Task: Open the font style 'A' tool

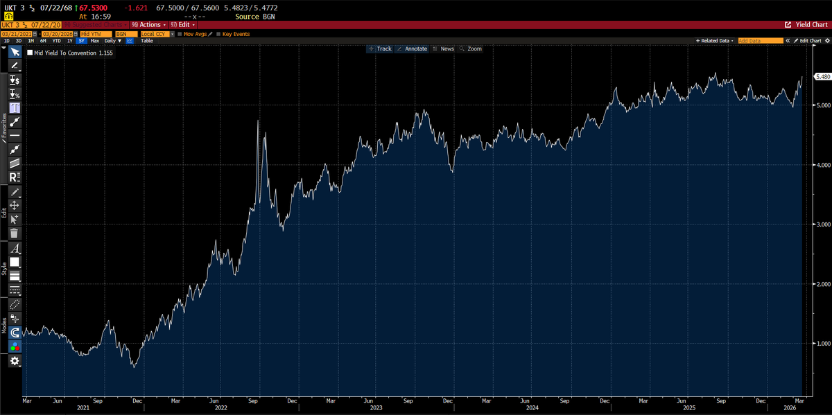Action: coord(15,248)
